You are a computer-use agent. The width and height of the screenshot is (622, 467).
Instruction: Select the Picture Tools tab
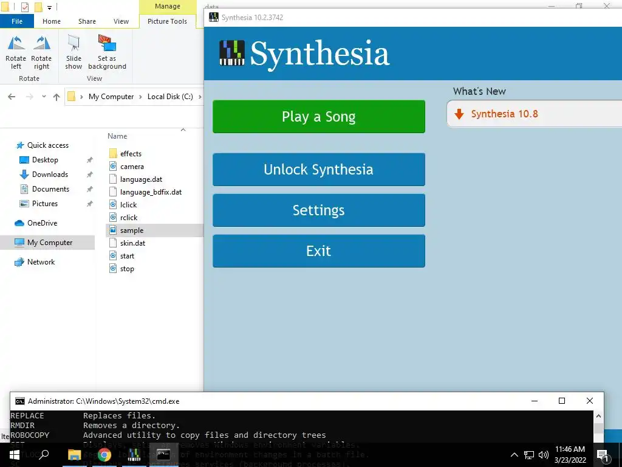(x=167, y=21)
